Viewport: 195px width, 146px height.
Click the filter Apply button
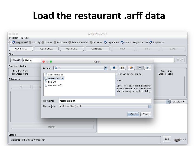pos(180,60)
